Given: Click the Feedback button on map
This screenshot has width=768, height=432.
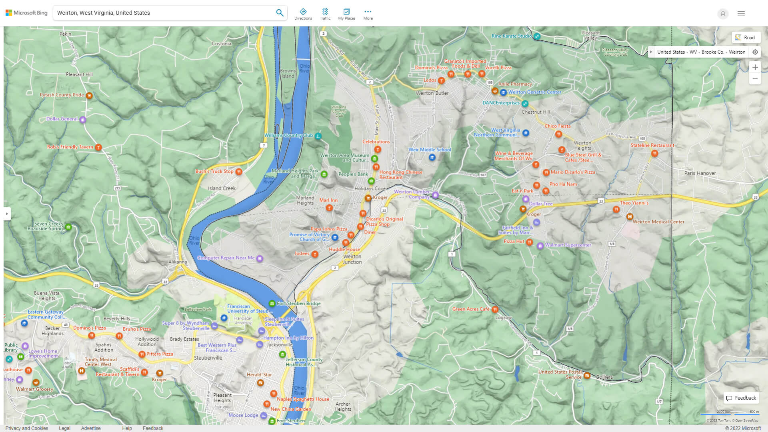Looking at the screenshot, I should 741,398.
